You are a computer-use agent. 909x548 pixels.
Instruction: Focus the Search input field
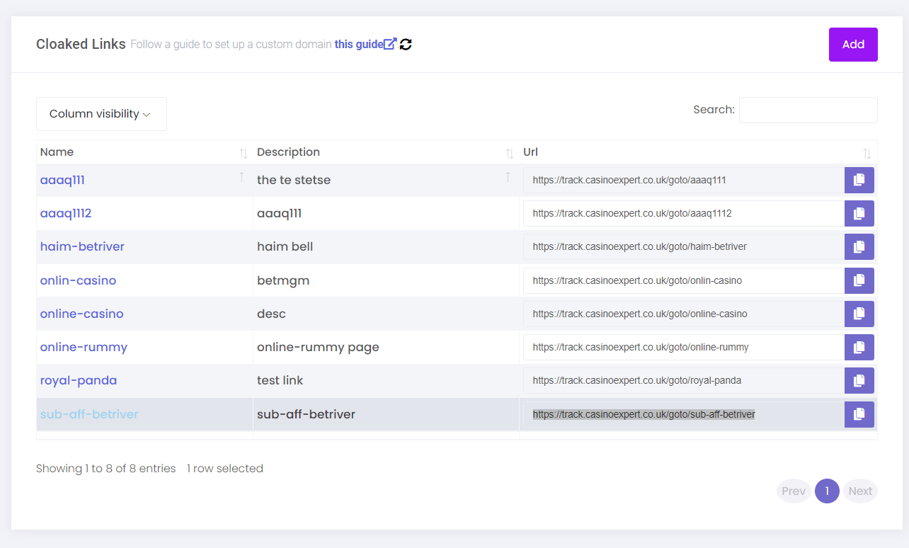[808, 110]
